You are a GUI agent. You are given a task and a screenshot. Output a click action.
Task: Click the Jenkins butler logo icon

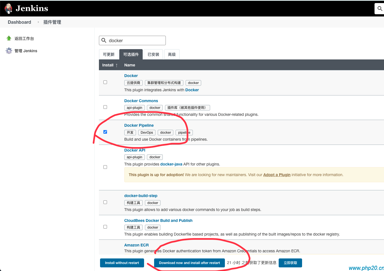click(x=9, y=8)
